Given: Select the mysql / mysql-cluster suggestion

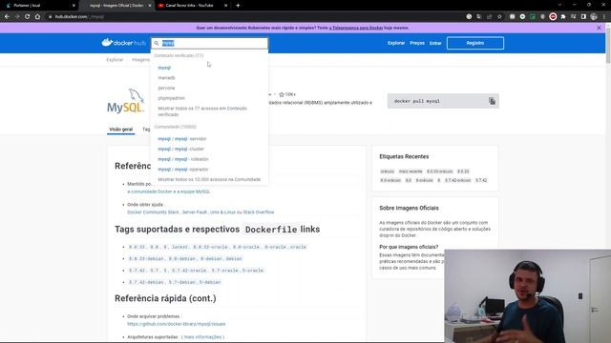Looking at the screenshot, I should (x=180, y=149).
